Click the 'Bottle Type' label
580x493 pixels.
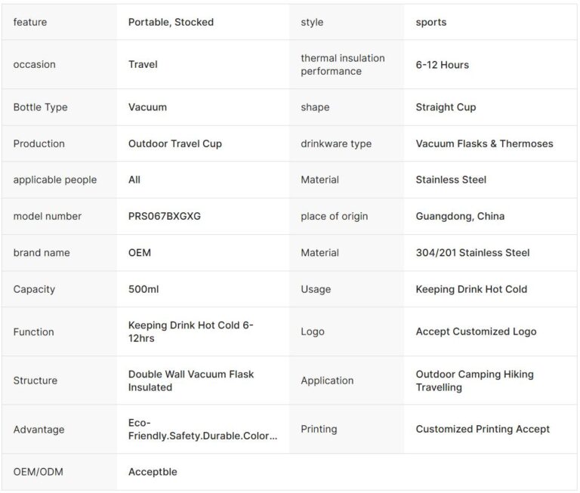[40, 107]
